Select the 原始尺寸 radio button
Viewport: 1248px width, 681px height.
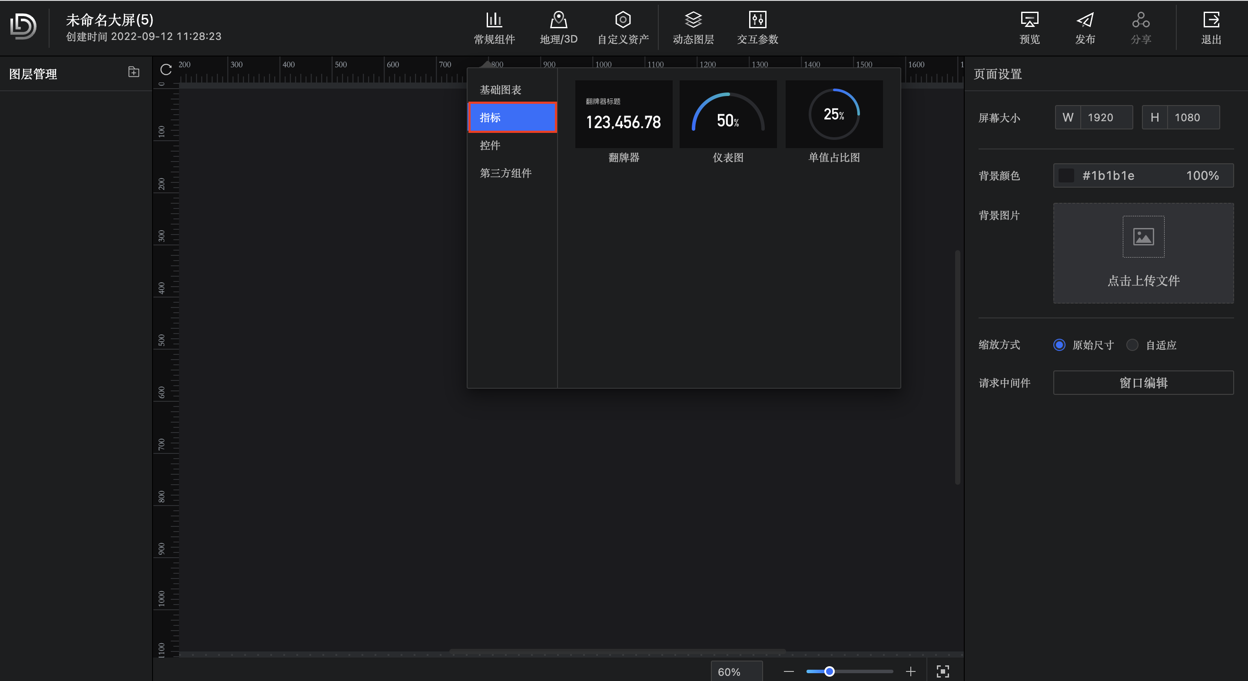click(1059, 345)
